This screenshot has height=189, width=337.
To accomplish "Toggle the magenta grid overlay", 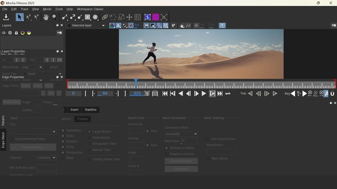I will tap(155, 17).
